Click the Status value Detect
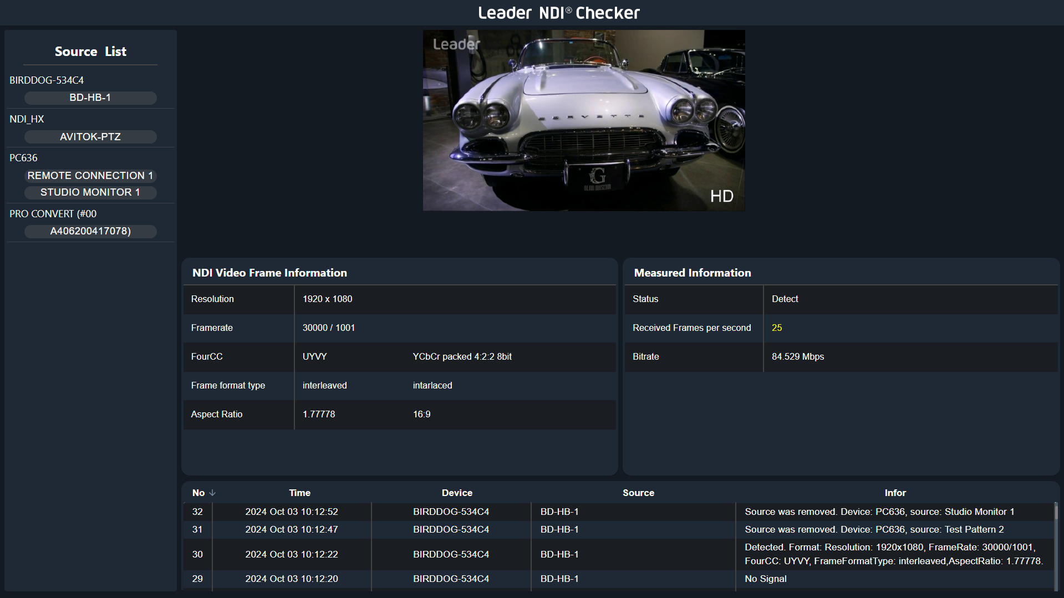The image size is (1064, 598). (x=785, y=299)
